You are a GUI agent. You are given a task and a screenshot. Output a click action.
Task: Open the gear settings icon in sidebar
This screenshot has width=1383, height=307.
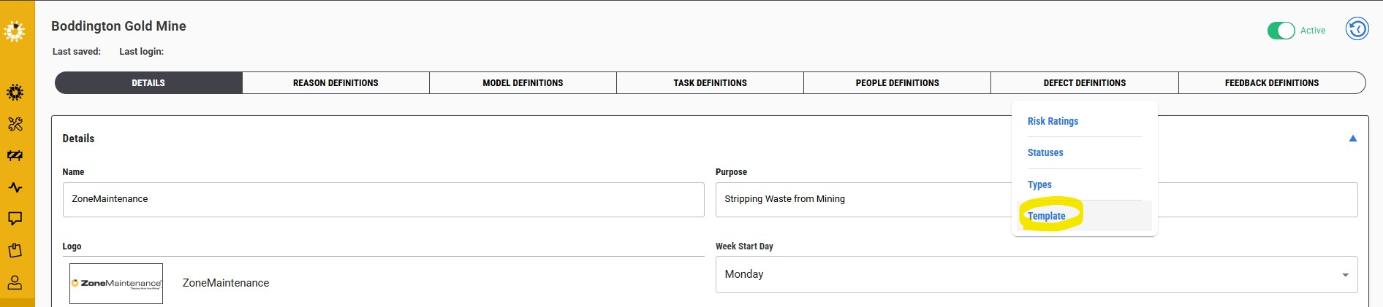(x=15, y=93)
